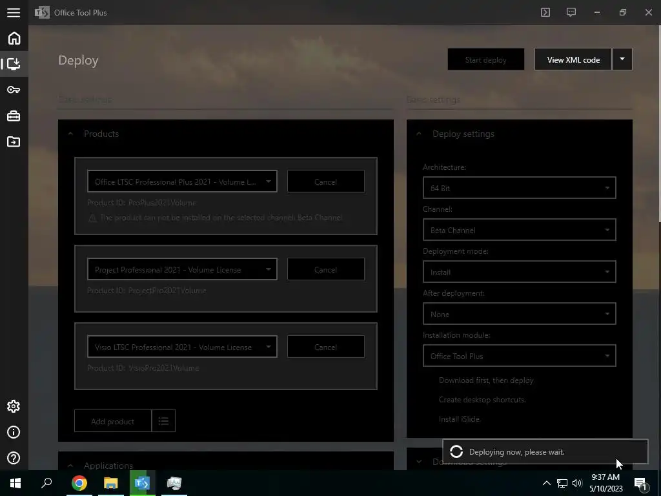Click the Product ID: ProPlus2021Volume text

point(141,203)
